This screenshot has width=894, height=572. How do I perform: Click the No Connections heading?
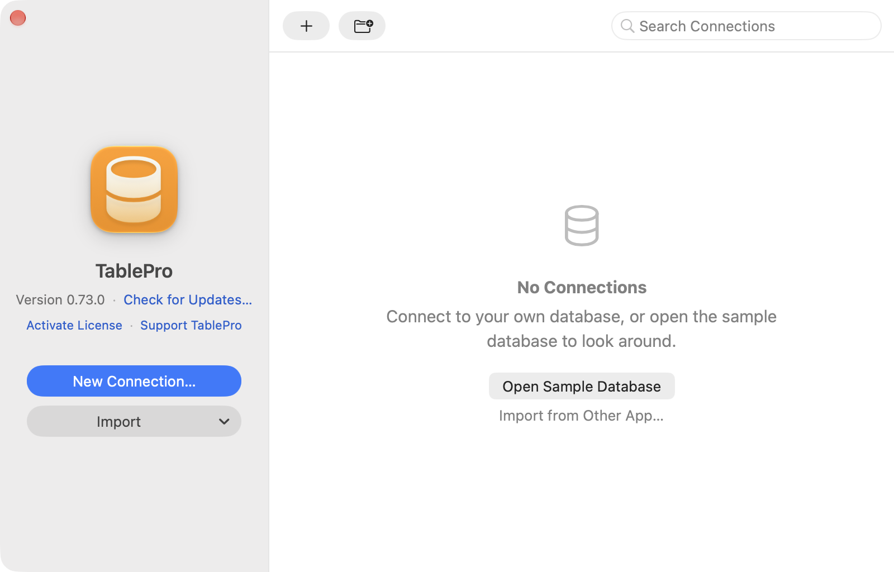click(x=582, y=287)
